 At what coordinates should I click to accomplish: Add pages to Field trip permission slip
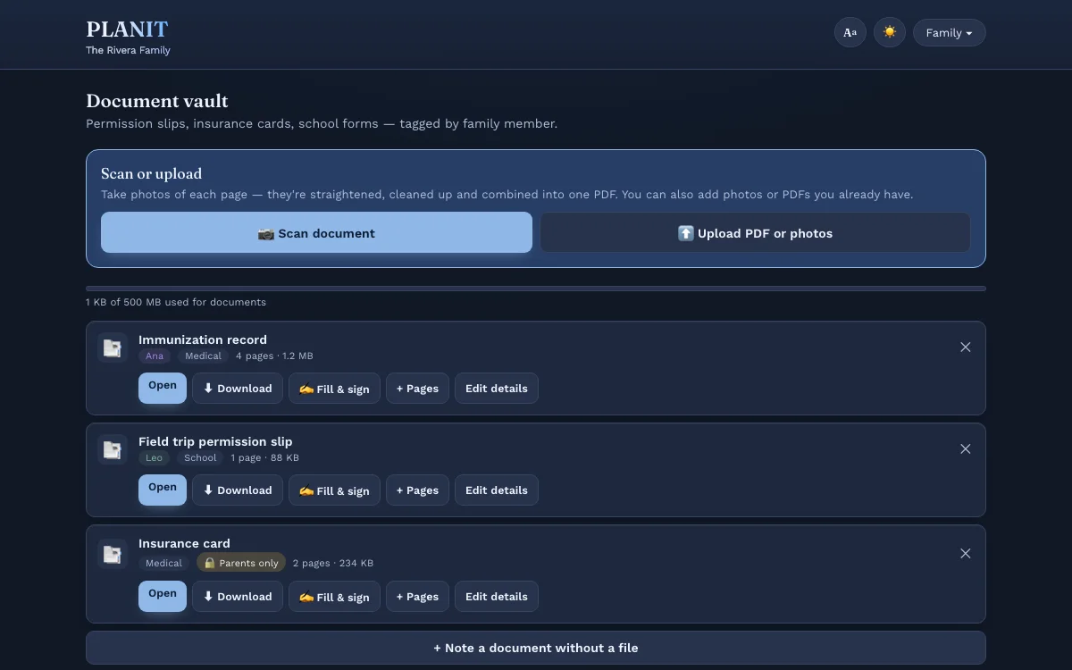click(x=417, y=490)
